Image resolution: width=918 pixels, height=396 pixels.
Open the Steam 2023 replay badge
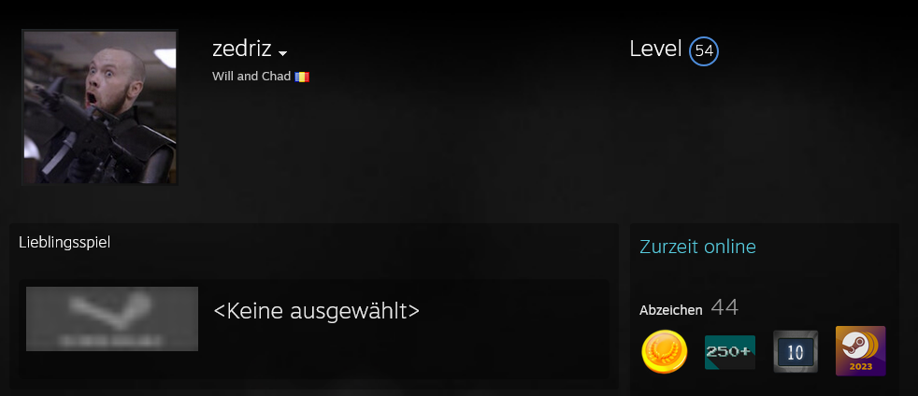(x=860, y=351)
